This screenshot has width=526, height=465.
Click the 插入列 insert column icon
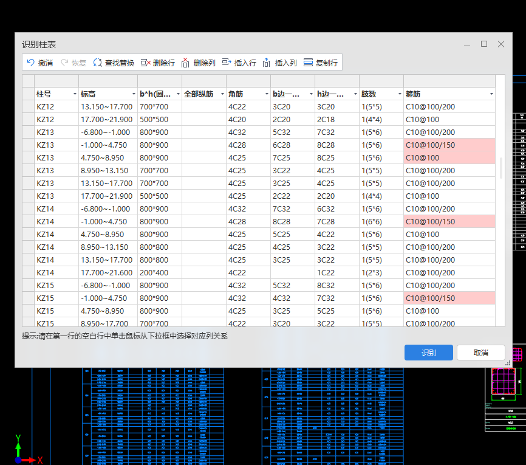267,63
